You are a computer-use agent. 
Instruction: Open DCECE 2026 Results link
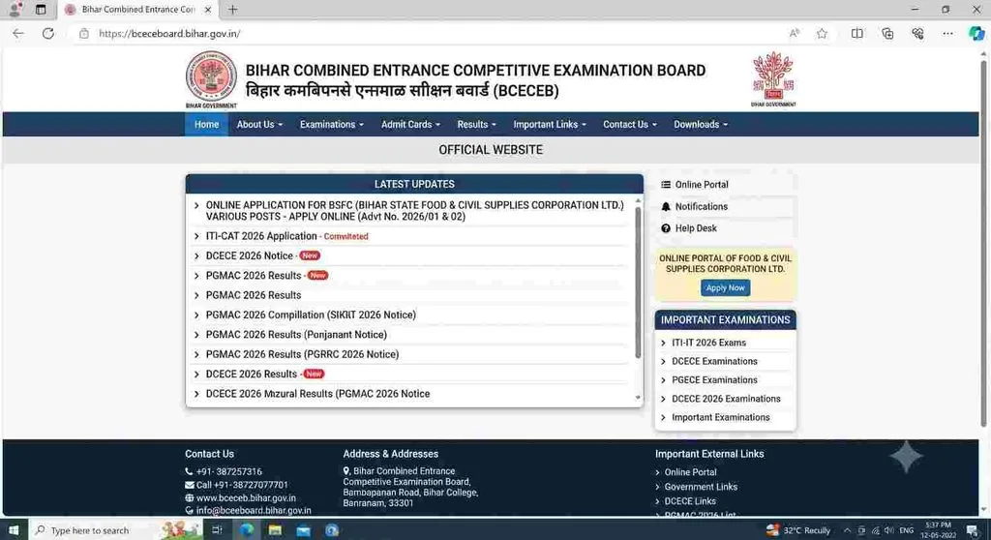click(252, 375)
